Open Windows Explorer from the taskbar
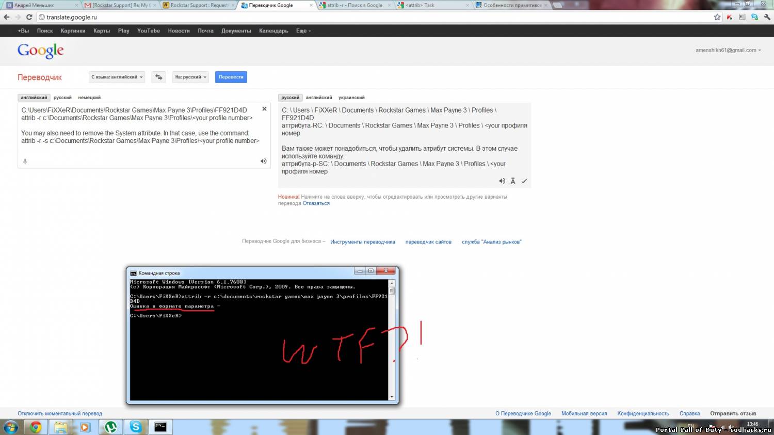 (x=60, y=427)
